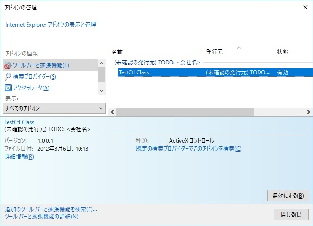Click right arrow of horizontal scrollbar
The image size is (313, 226).
(x=308, y=112)
